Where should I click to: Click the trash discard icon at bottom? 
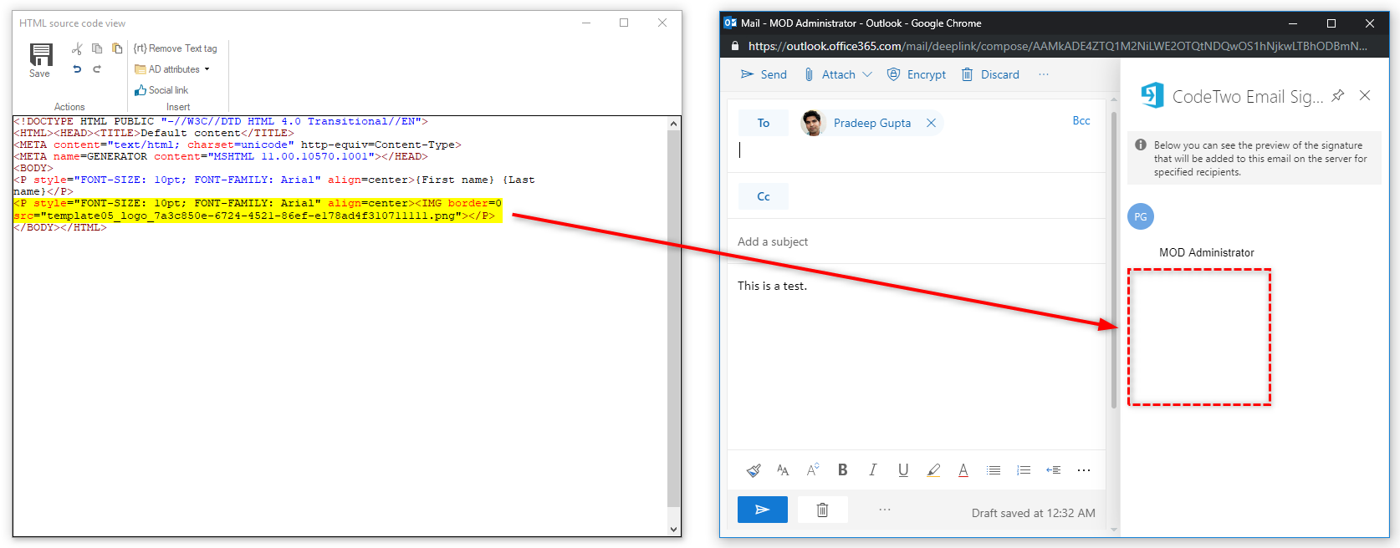pos(823,510)
